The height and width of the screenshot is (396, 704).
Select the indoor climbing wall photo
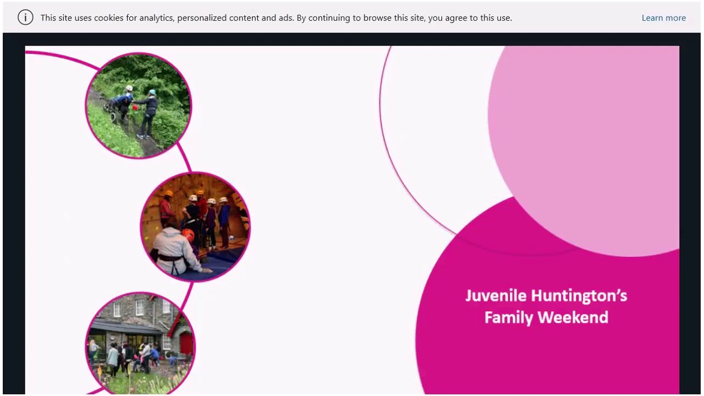coord(195,227)
